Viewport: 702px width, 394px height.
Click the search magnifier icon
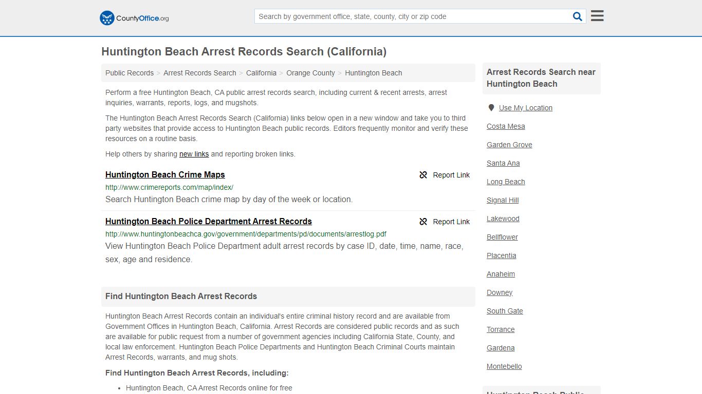(577, 16)
